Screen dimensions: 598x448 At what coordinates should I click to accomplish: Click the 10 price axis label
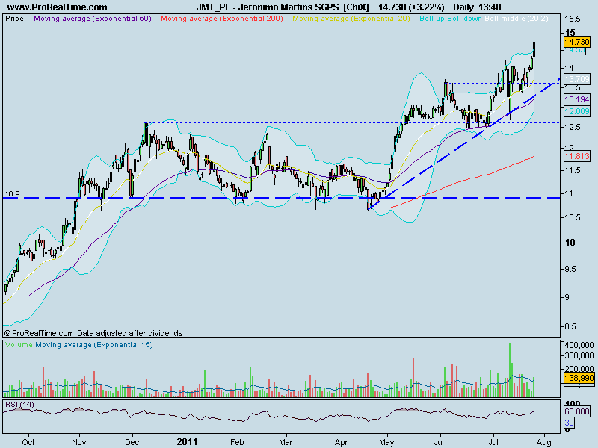[570, 242]
